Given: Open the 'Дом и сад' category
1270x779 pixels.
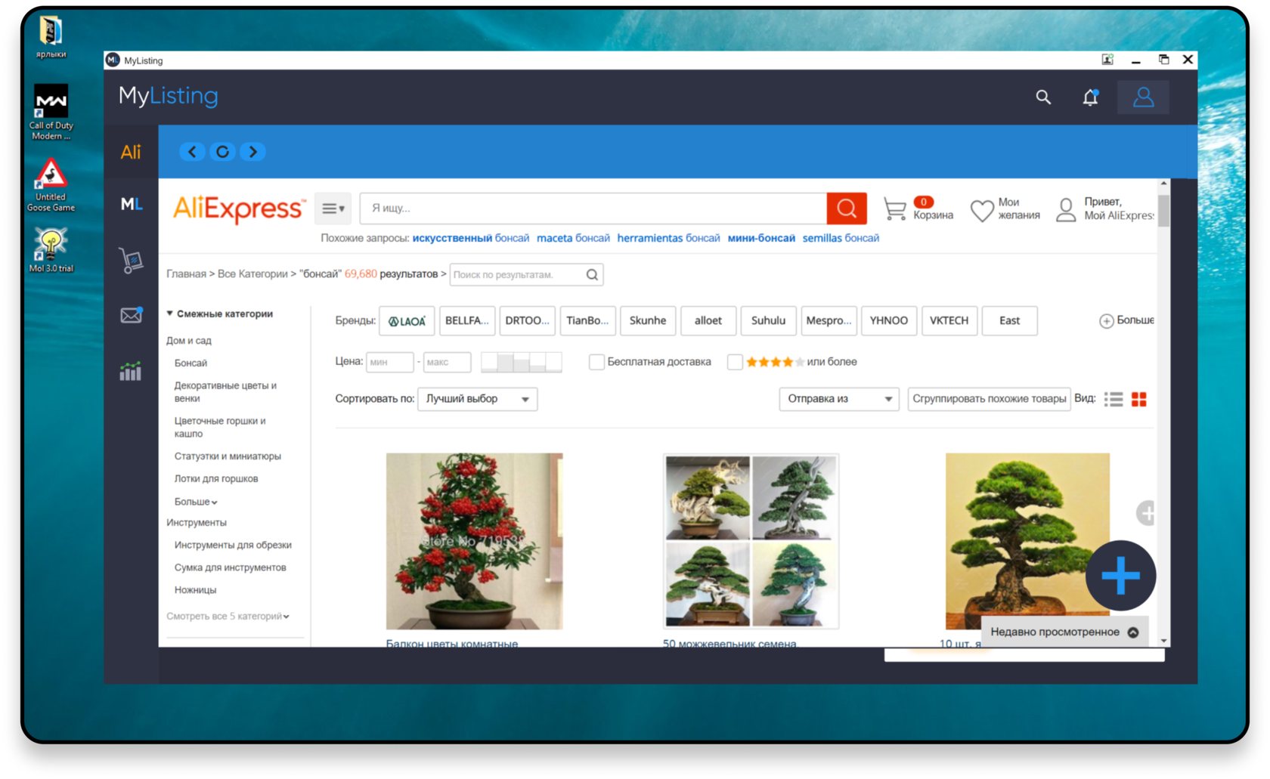Looking at the screenshot, I should 189,341.
